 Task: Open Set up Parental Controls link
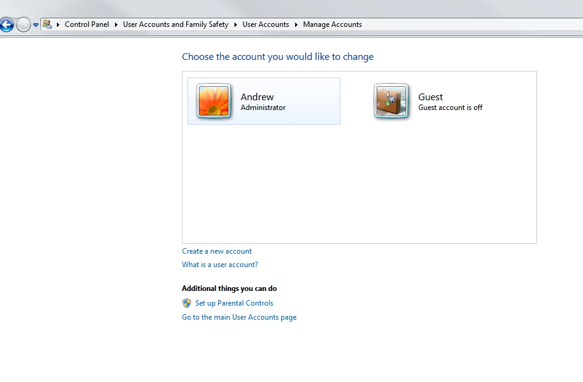[234, 303]
